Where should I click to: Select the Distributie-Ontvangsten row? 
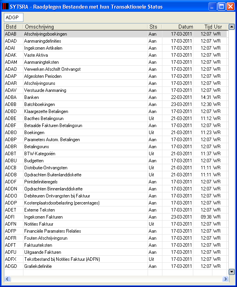point(116,168)
